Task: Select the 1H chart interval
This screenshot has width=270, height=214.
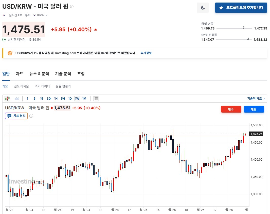Action: 56,99
